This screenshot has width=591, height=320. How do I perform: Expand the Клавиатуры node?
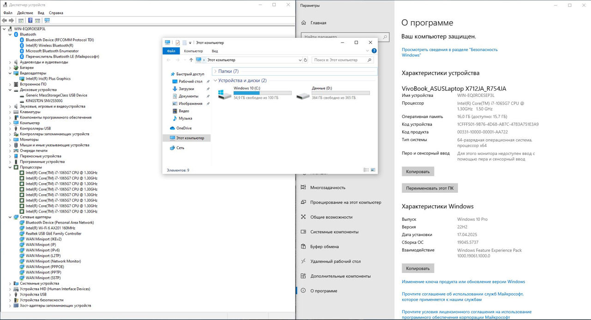(10, 112)
